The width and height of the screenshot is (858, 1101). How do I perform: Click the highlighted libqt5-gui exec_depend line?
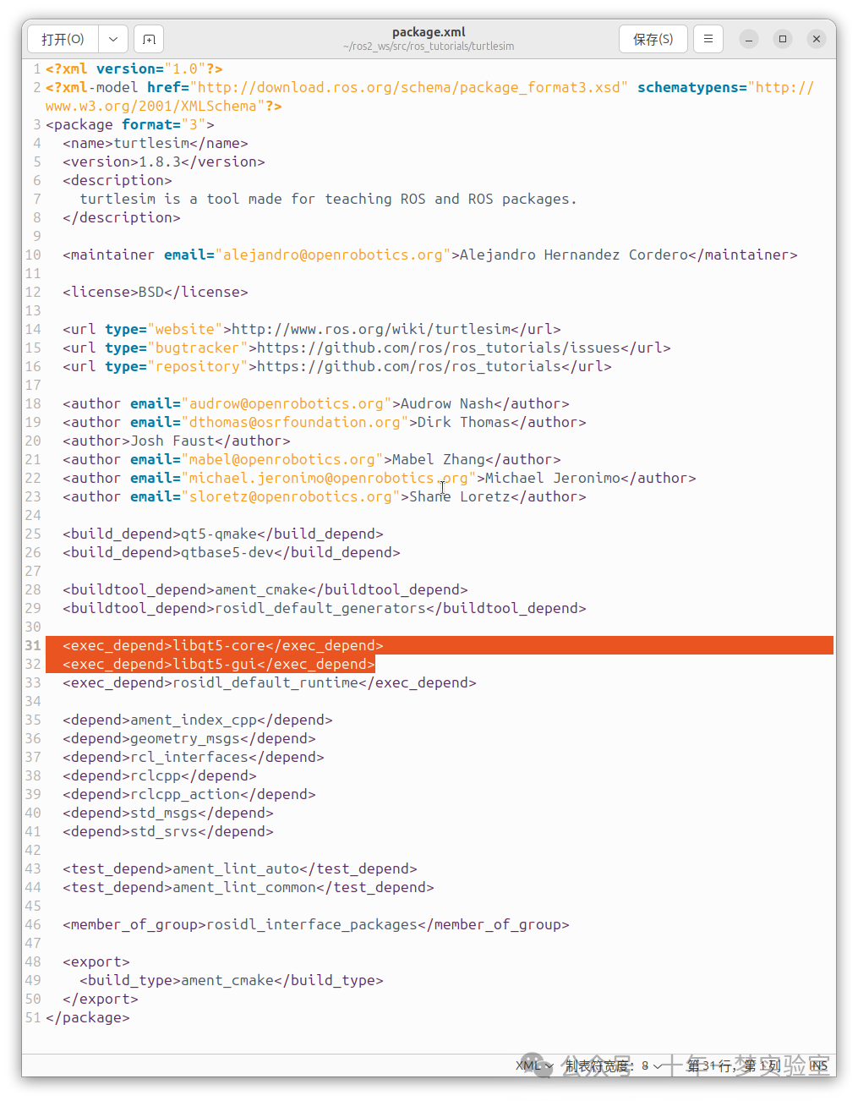[219, 664]
